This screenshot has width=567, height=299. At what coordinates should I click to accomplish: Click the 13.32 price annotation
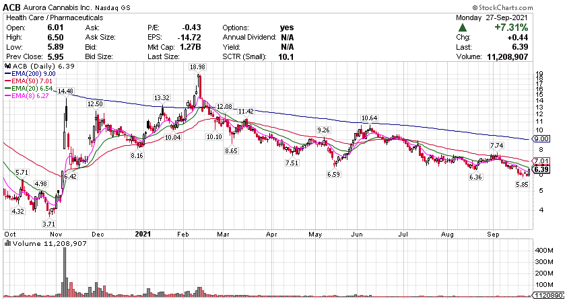point(161,97)
